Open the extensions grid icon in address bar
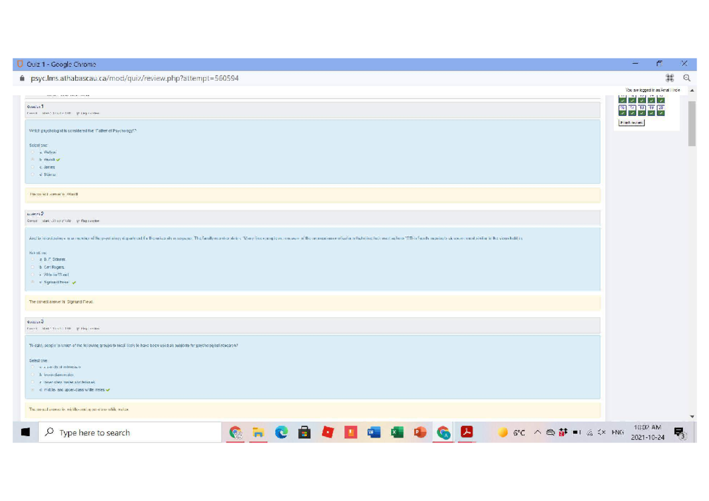This screenshot has width=709, height=501. point(669,78)
